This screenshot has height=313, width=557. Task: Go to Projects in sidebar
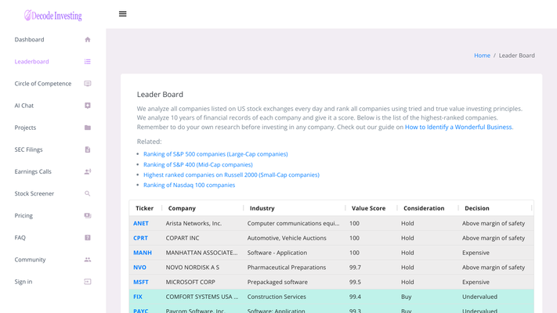[25, 128]
